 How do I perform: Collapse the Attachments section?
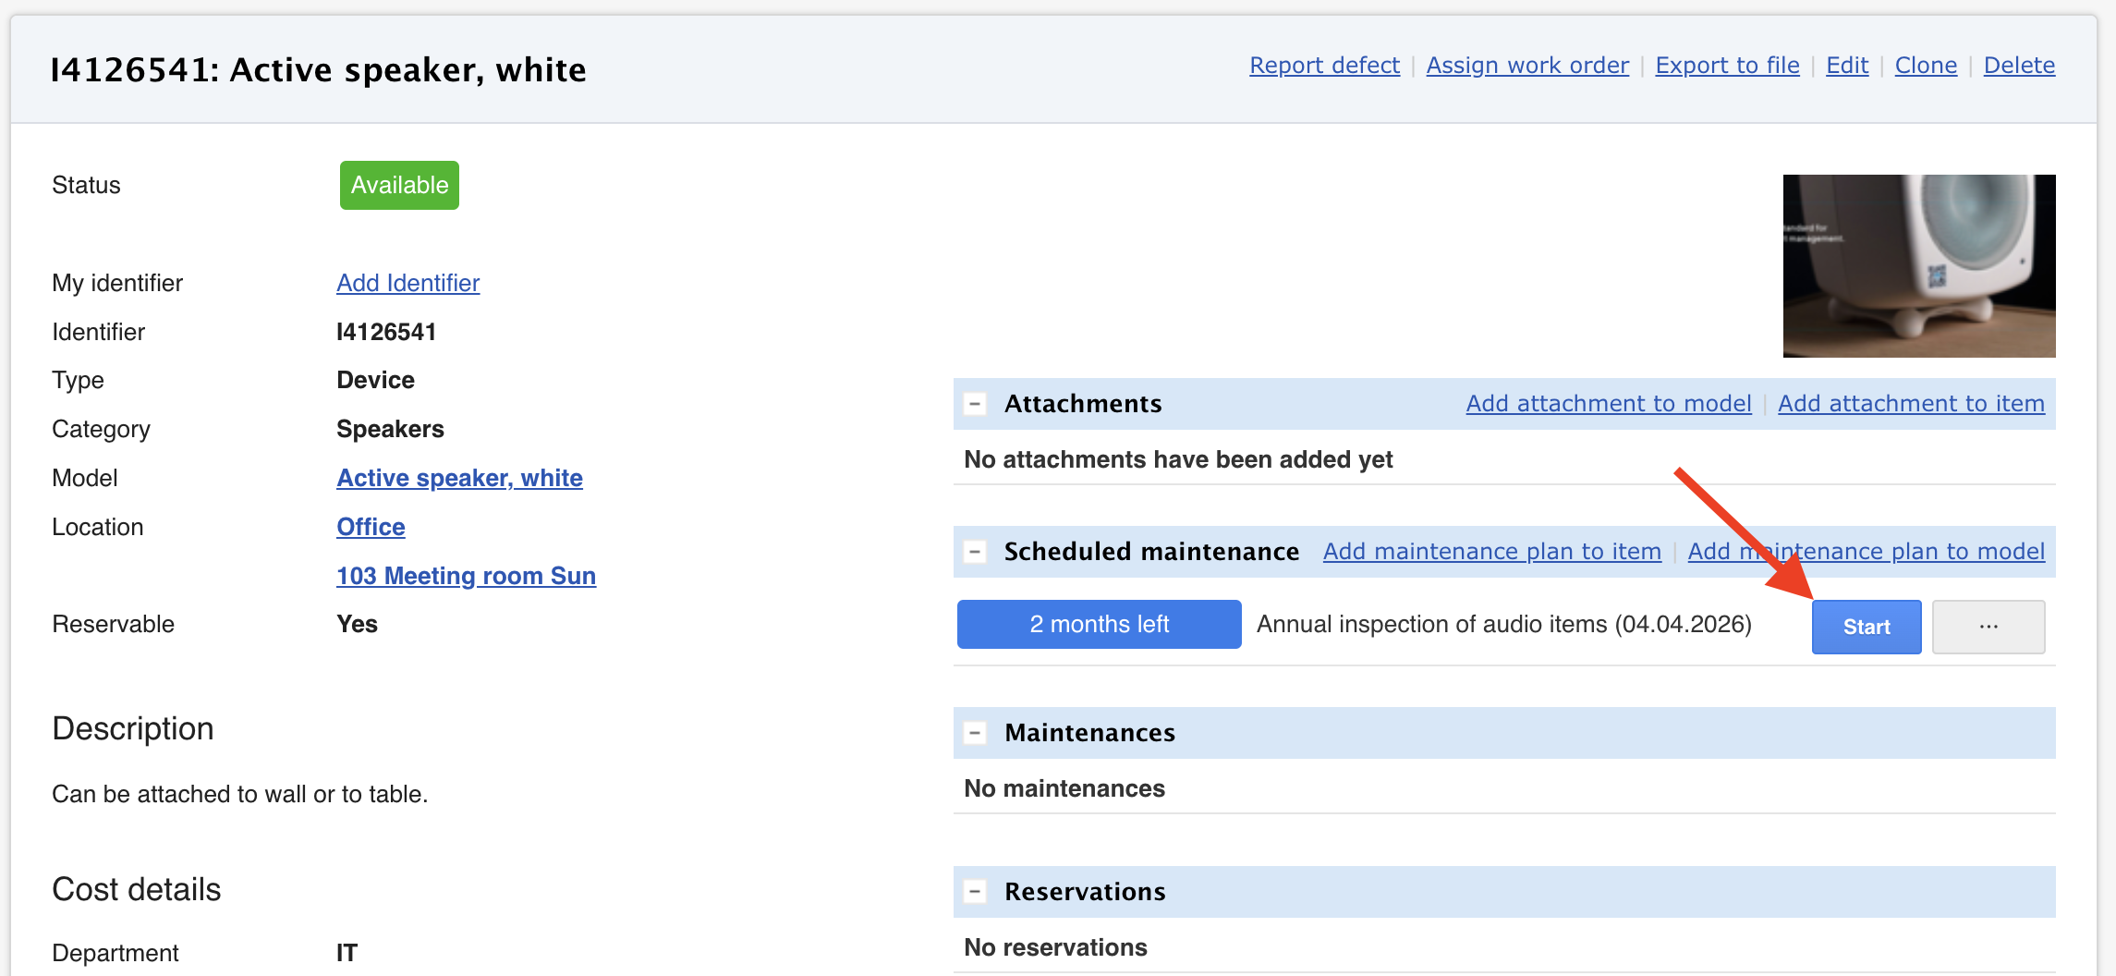[974, 404]
